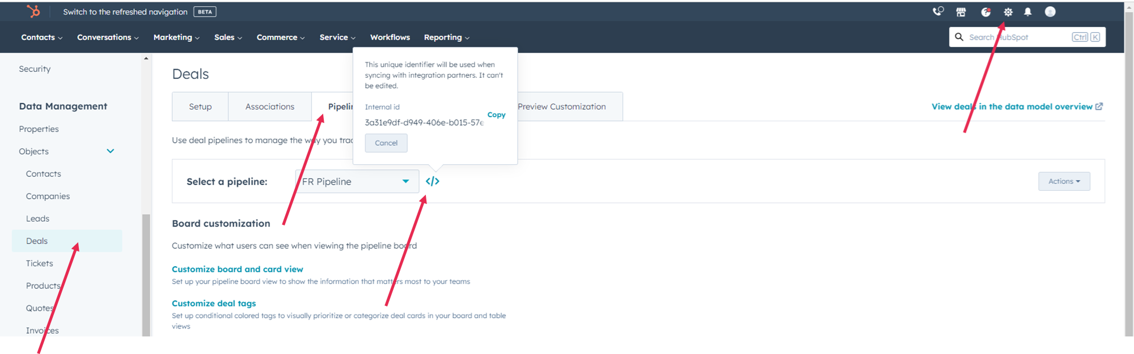The height and width of the screenshot is (354, 1134).
Task: Open Customize board and card view link
Action: click(237, 269)
